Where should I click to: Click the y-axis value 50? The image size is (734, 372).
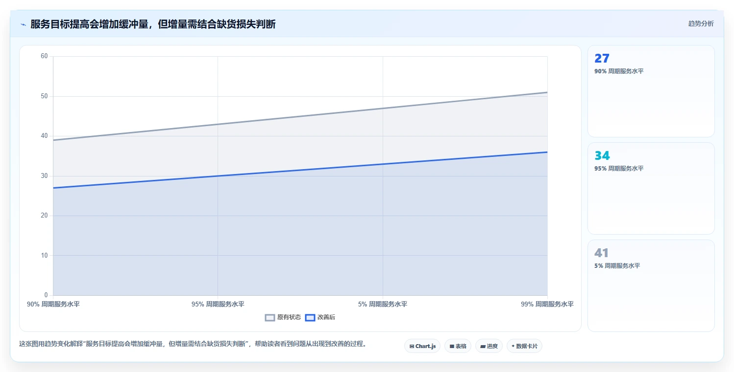tap(44, 96)
